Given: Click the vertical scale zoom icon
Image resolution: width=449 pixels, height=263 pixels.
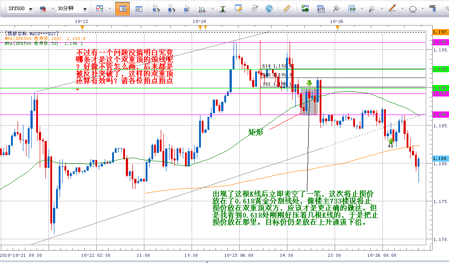Looking at the screenshot, I should click(x=202, y=9).
